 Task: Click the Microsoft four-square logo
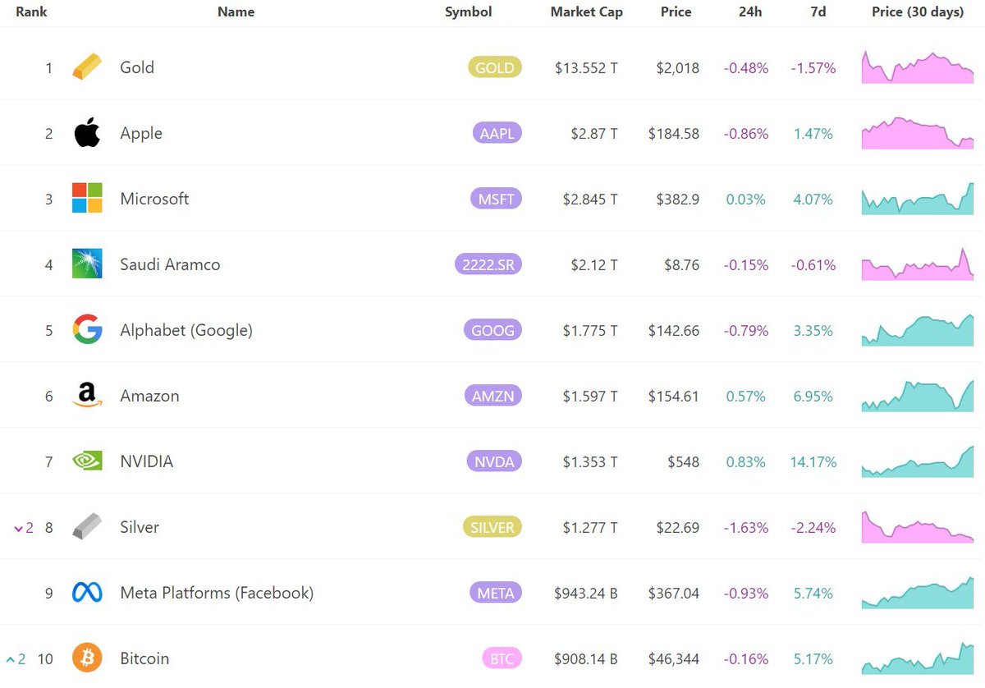click(x=87, y=199)
